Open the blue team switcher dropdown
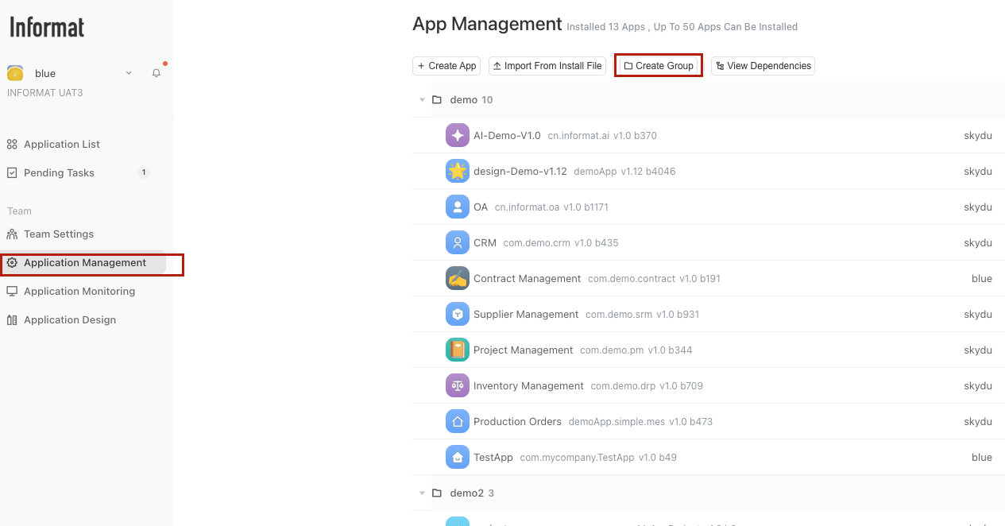 coord(129,73)
